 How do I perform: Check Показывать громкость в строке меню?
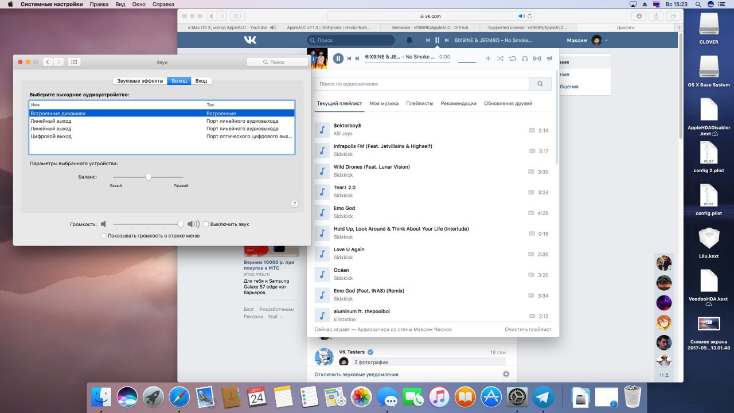pyautogui.click(x=103, y=236)
